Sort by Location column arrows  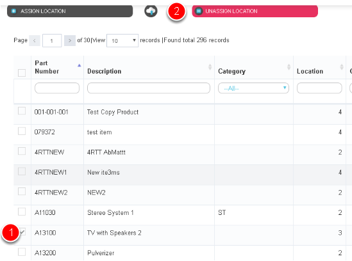pyautogui.click(x=342, y=67)
